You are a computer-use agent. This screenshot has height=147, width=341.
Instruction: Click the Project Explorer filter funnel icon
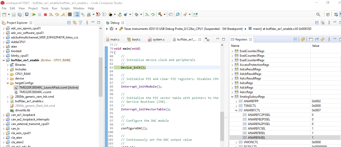pyautogui.click(x=80, y=23)
